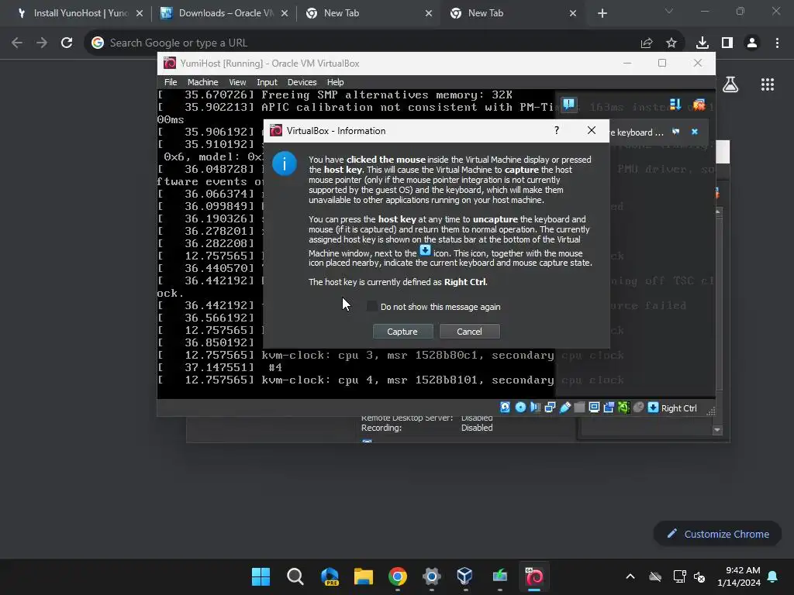Open Chrome three-dot menu

(777, 43)
